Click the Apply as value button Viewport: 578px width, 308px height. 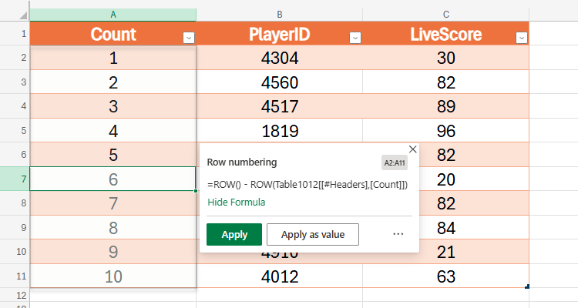(x=312, y=234)
